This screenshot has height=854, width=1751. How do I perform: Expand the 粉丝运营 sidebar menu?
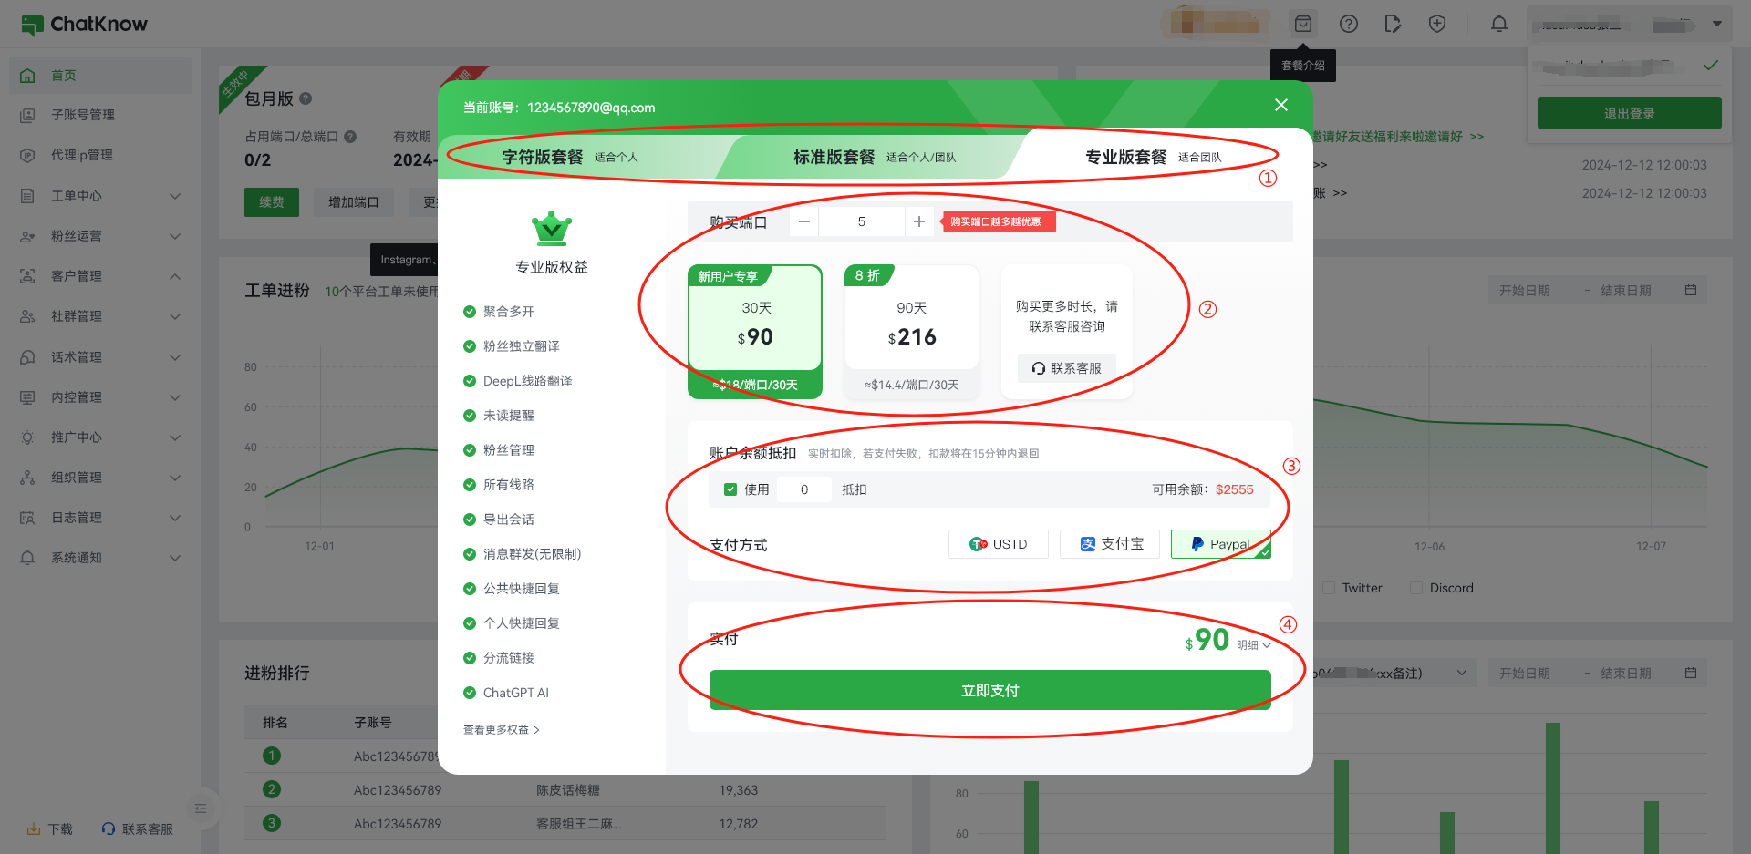[x=175, y=236]
